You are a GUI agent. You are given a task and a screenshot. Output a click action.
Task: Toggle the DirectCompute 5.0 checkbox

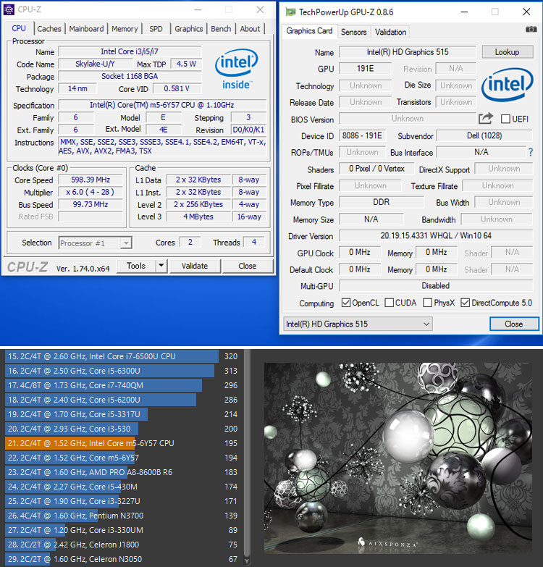pyautogui.click(x=465, y=303)
